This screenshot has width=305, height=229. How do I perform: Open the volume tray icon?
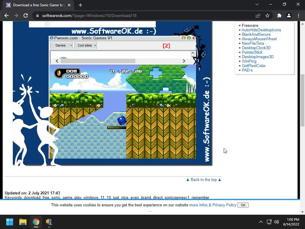tap(276, 222)
